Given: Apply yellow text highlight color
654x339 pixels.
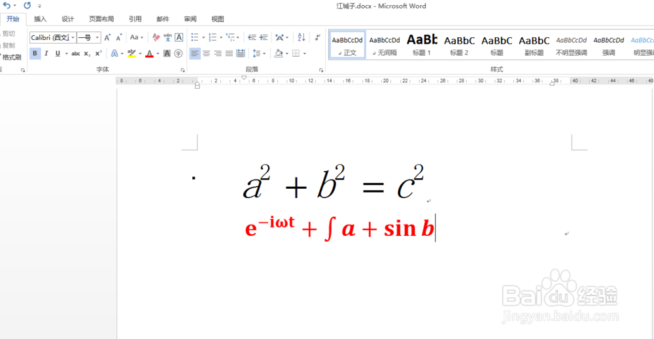Looking at the screenshot, I should [x=131, y=54].
